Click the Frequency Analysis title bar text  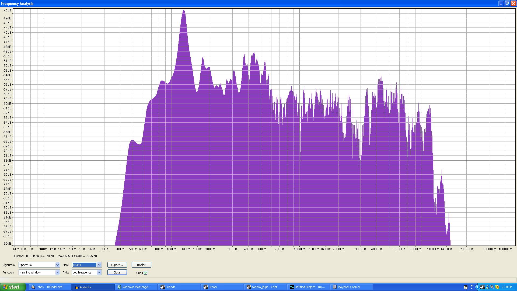click(x=17, y=4)
